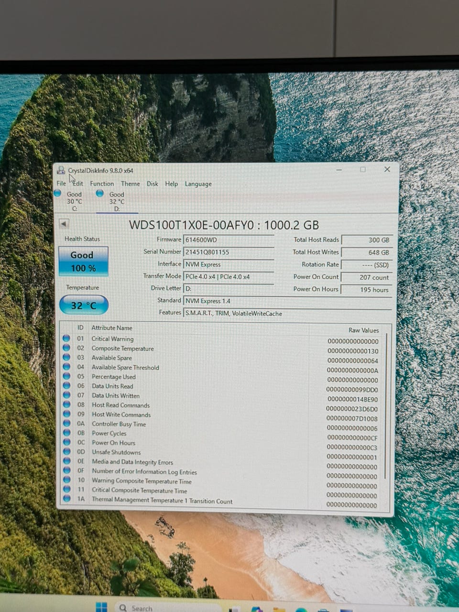459x612 pixels.
Task: Click raw value 00000000000130
Action: coord(352,351)
